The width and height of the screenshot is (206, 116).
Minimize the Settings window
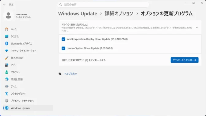(x=185, y=3)
